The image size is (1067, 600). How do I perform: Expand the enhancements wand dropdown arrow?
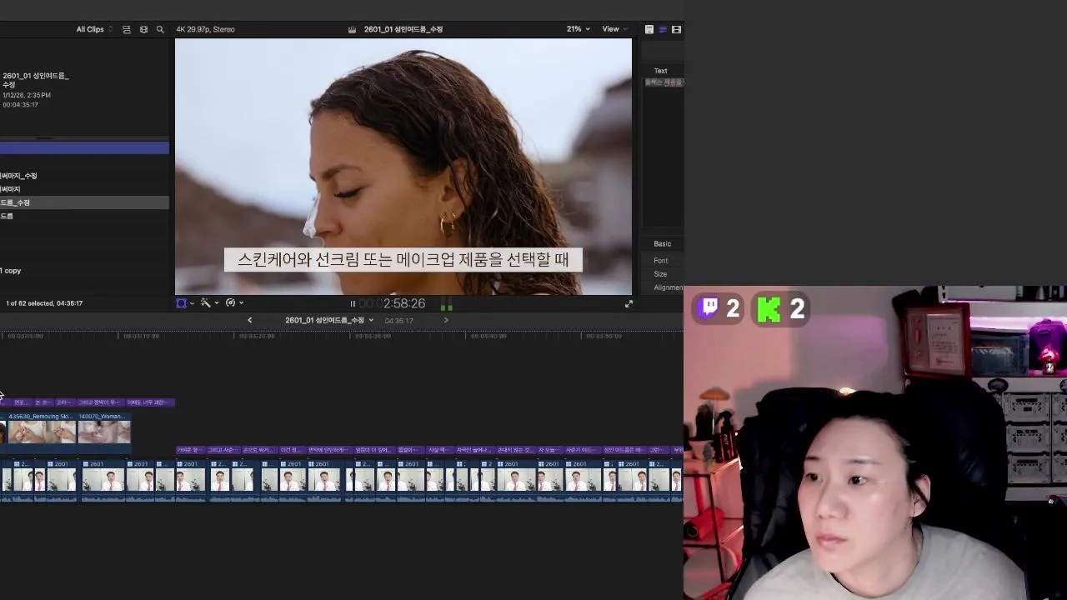(x=217, y=303)
